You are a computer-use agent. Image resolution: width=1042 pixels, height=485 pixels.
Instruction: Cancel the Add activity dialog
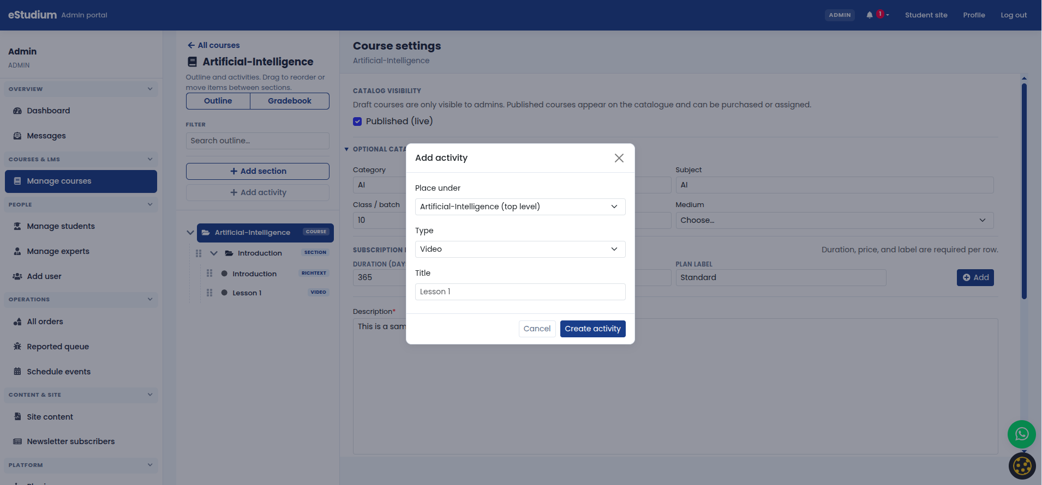point(537,329)
